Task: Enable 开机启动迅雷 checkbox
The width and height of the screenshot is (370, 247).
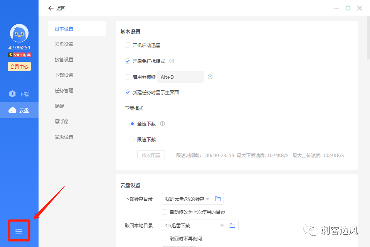Action: (x=128, y=45)
